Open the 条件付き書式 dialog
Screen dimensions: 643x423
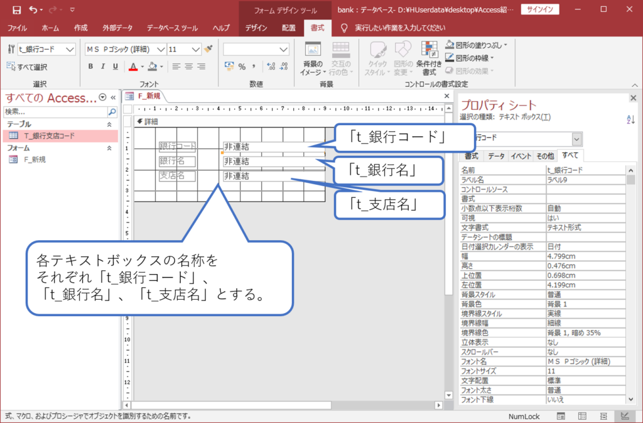pos(429,58)
